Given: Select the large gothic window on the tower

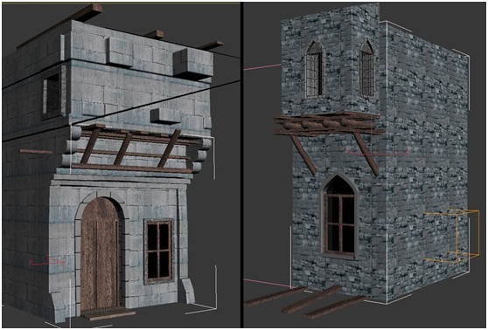Looking at the screenshot, I should [x=339, y=217].
